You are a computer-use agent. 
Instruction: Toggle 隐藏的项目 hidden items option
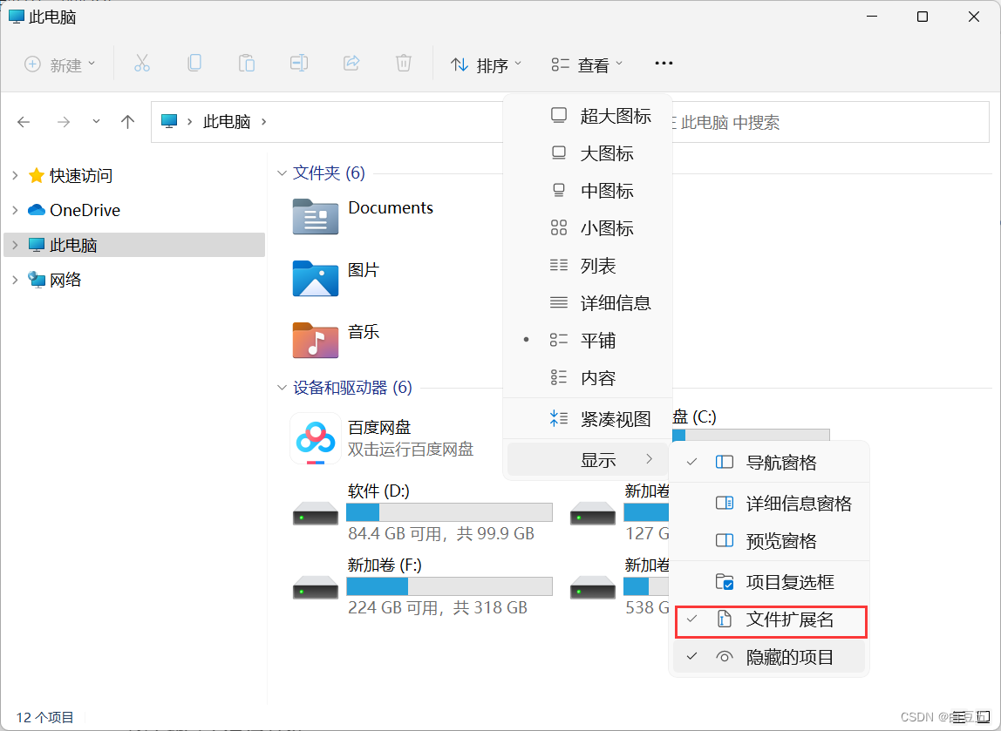[769, 657]
